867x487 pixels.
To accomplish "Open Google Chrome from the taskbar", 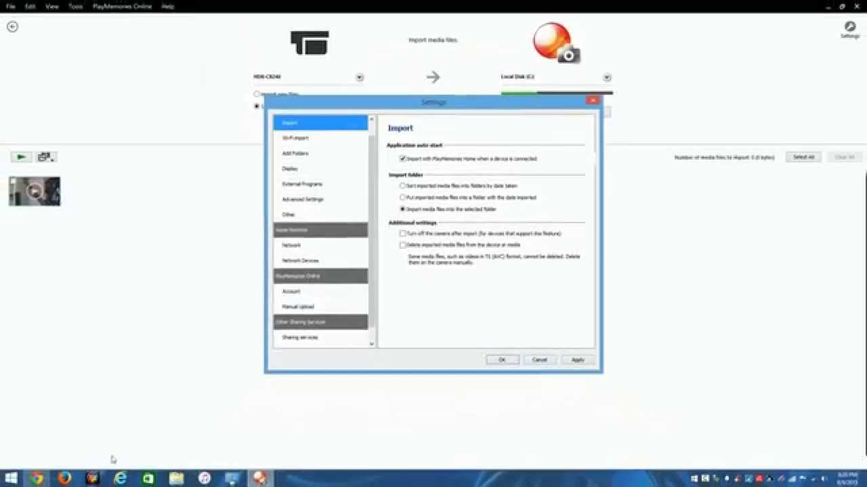I will 37,478.
